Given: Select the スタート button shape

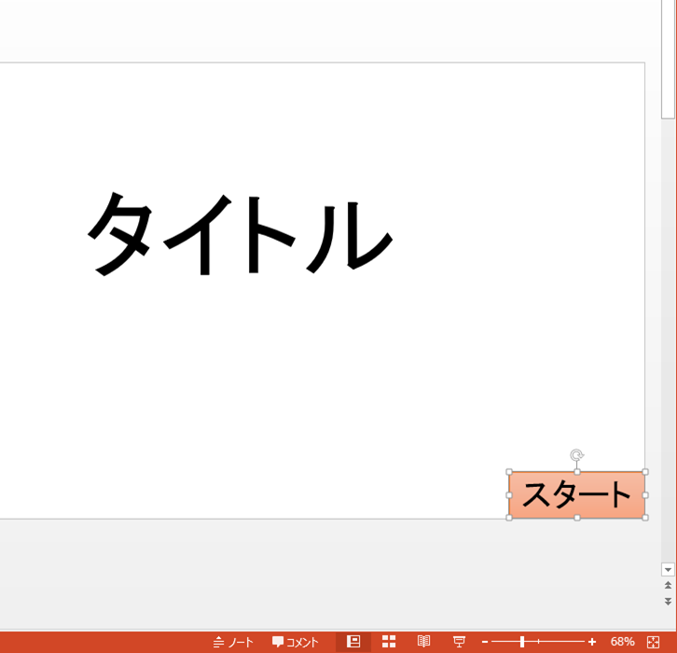Looking at the screenshot, I should click(x=577, y=495).
